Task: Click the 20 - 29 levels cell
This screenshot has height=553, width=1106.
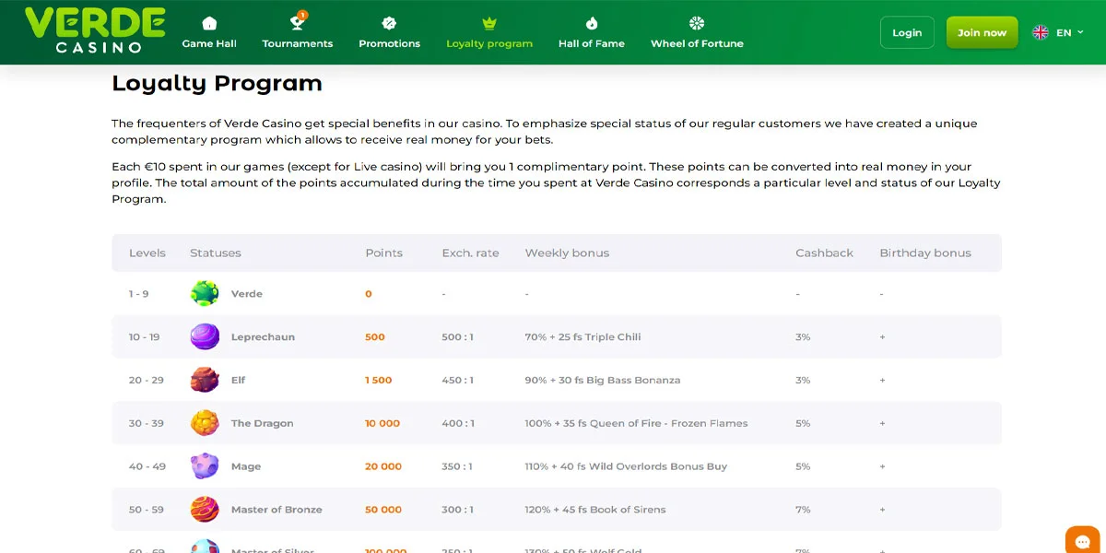Action: (x=147, y=380)
